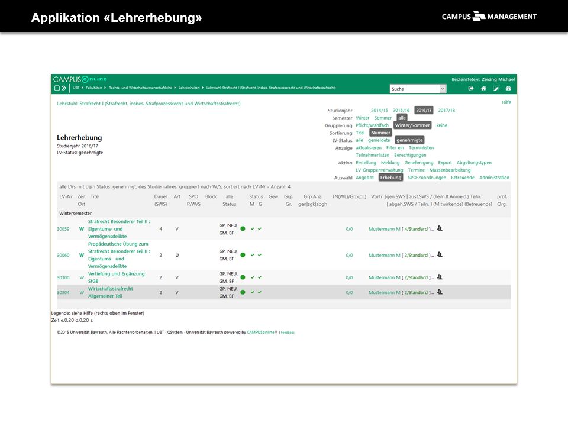Open the person icon in row 30300
Image resolution: width=568 pixels, height=426 pixels.
point(440,277)
